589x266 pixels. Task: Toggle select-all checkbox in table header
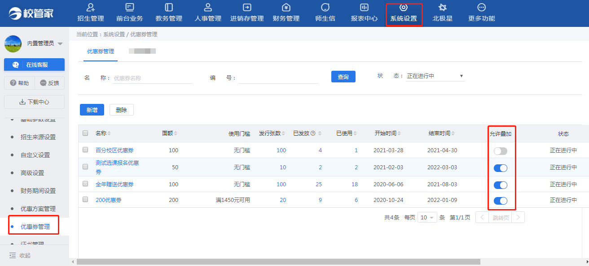[x=85, y=133]
